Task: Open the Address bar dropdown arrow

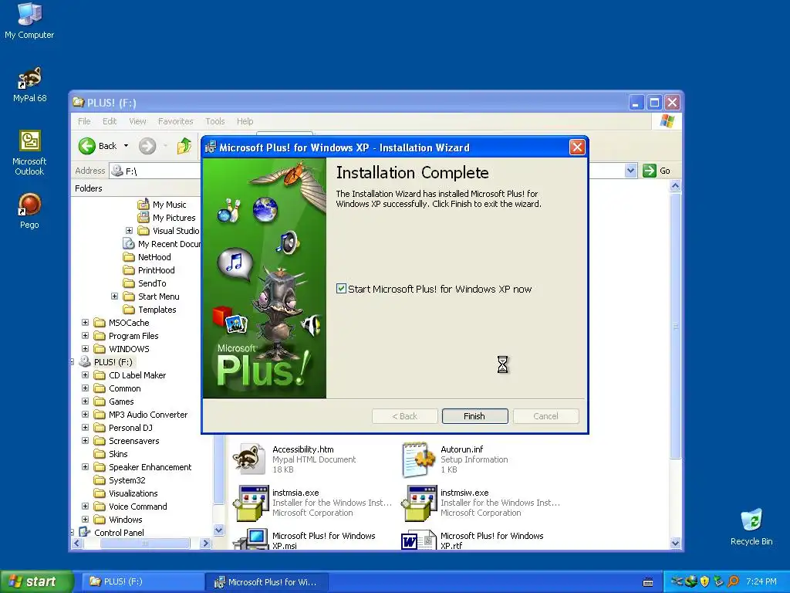Action: tap(630, 171)
